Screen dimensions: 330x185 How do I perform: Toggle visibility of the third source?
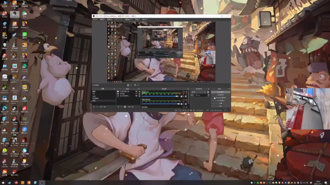[x=136, y=96]
